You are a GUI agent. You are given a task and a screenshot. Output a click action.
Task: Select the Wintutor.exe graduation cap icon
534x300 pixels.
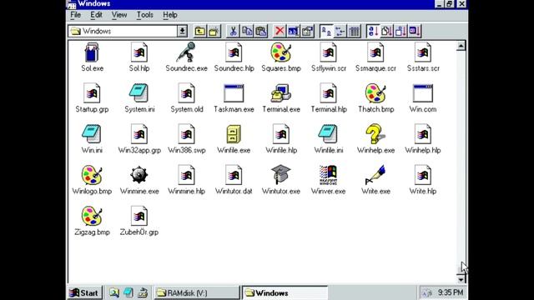coord(281,175)
